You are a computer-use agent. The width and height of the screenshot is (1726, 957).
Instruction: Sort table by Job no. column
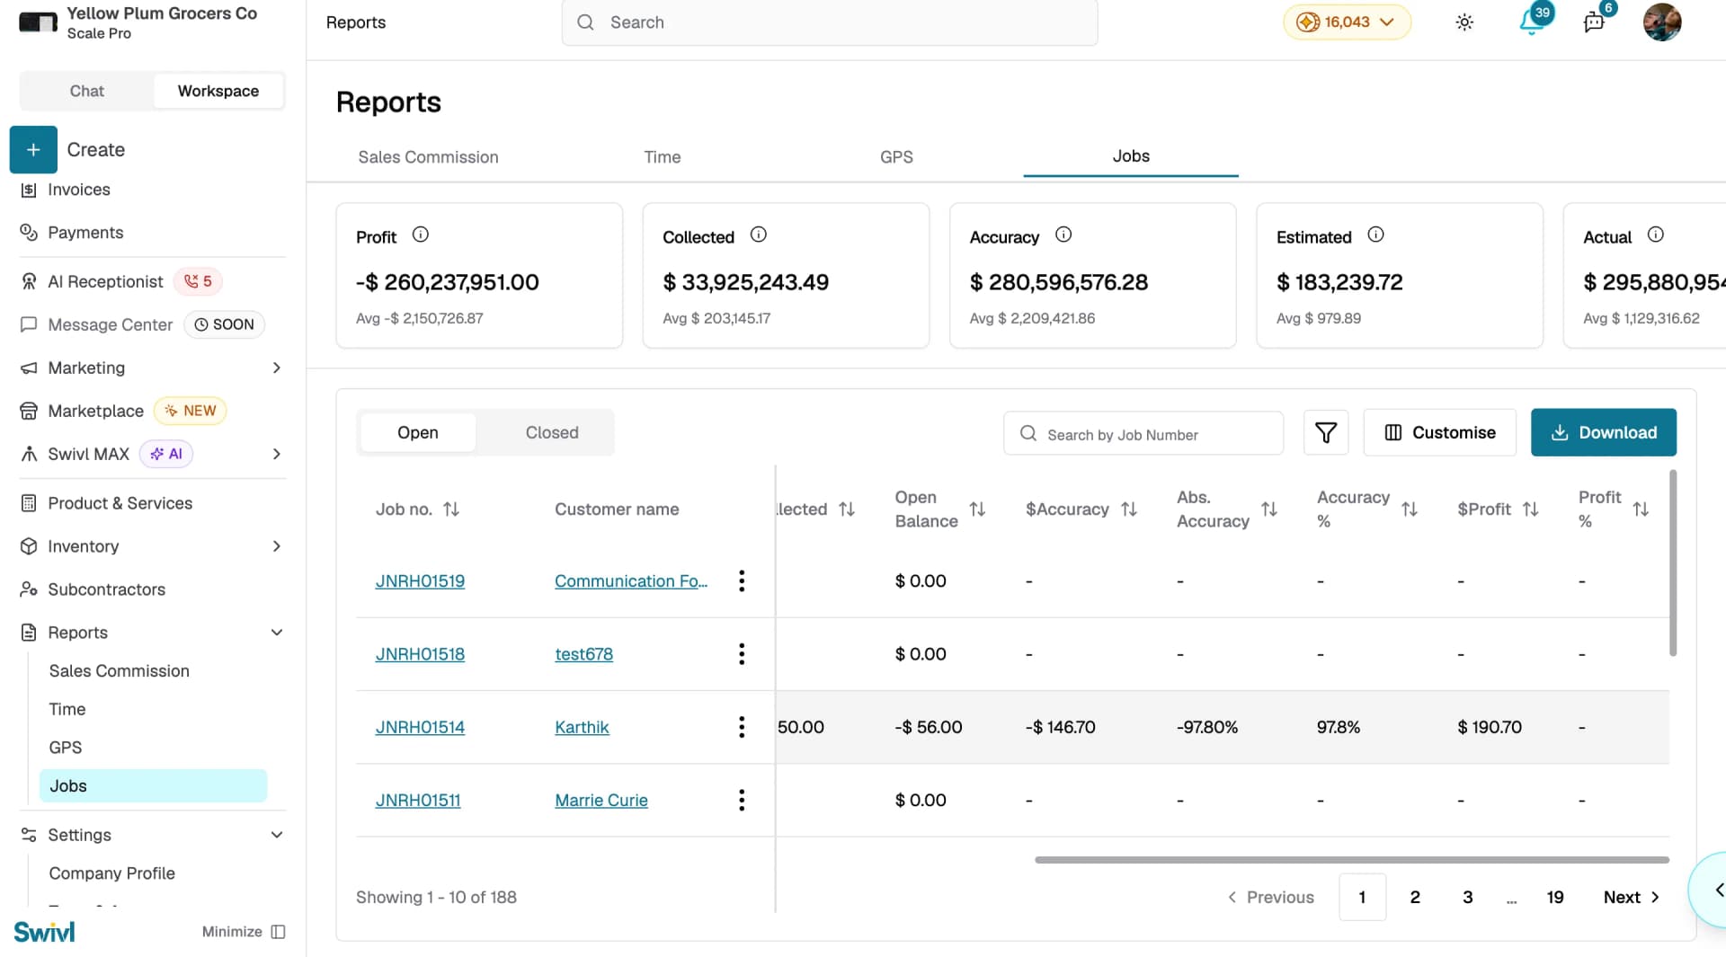(451, 509)
